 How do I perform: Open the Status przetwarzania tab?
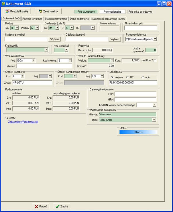click(x=56, y=19)
